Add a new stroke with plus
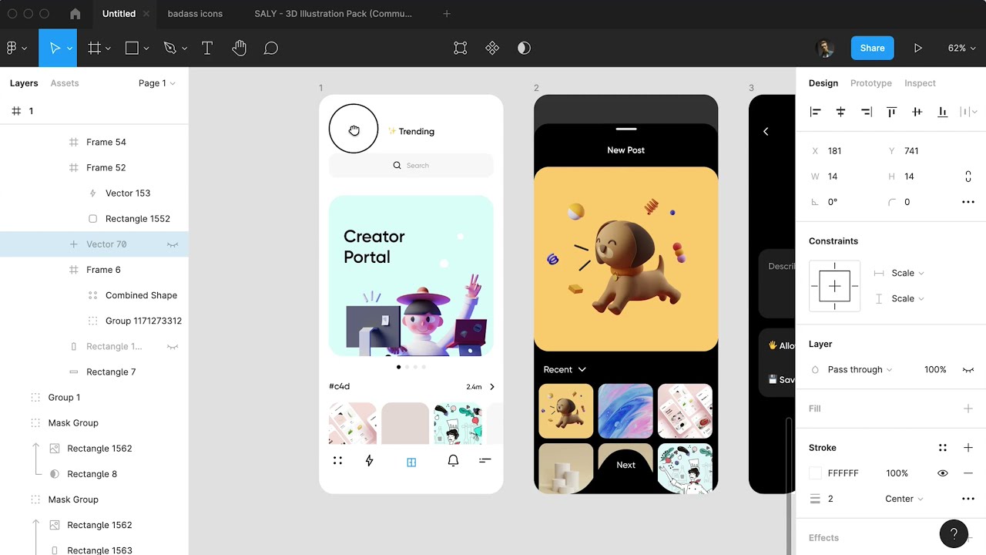The width and height of the screenshot is (986, 555). [x=968, y=448]
